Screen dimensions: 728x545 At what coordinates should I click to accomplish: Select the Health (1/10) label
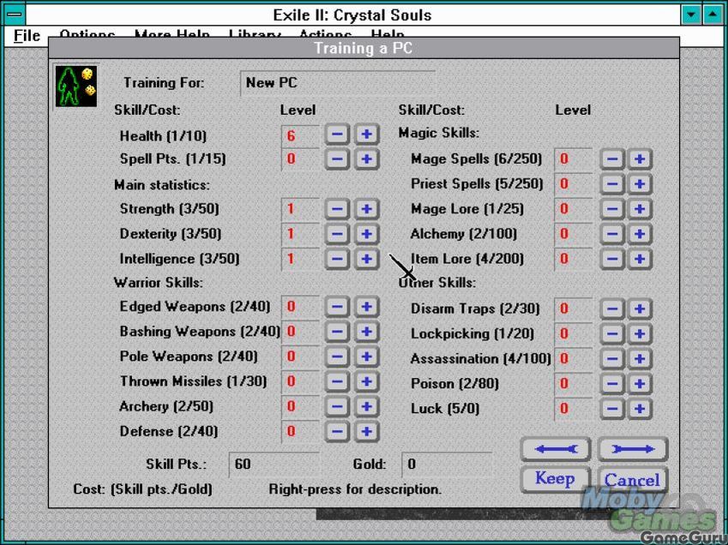pos(163,136)
